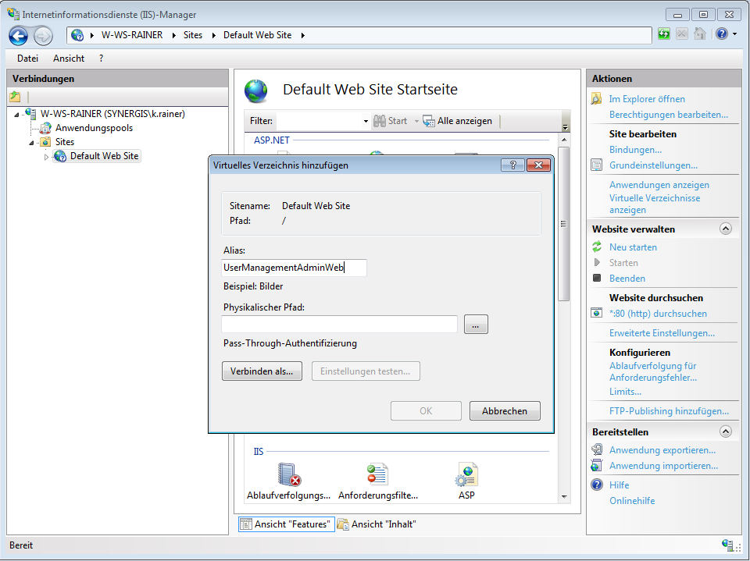
Task: Click the Verbinden als... button
Action: pos(262,371)
